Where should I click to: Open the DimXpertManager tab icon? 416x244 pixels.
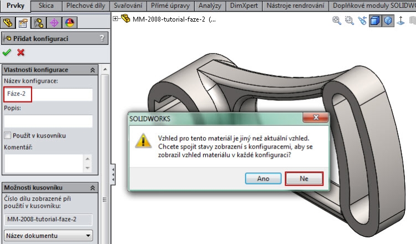[x=54, y=23]
